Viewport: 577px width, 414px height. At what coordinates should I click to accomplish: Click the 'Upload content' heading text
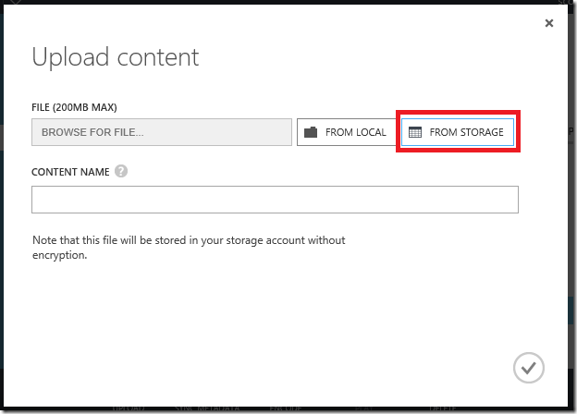116,57
